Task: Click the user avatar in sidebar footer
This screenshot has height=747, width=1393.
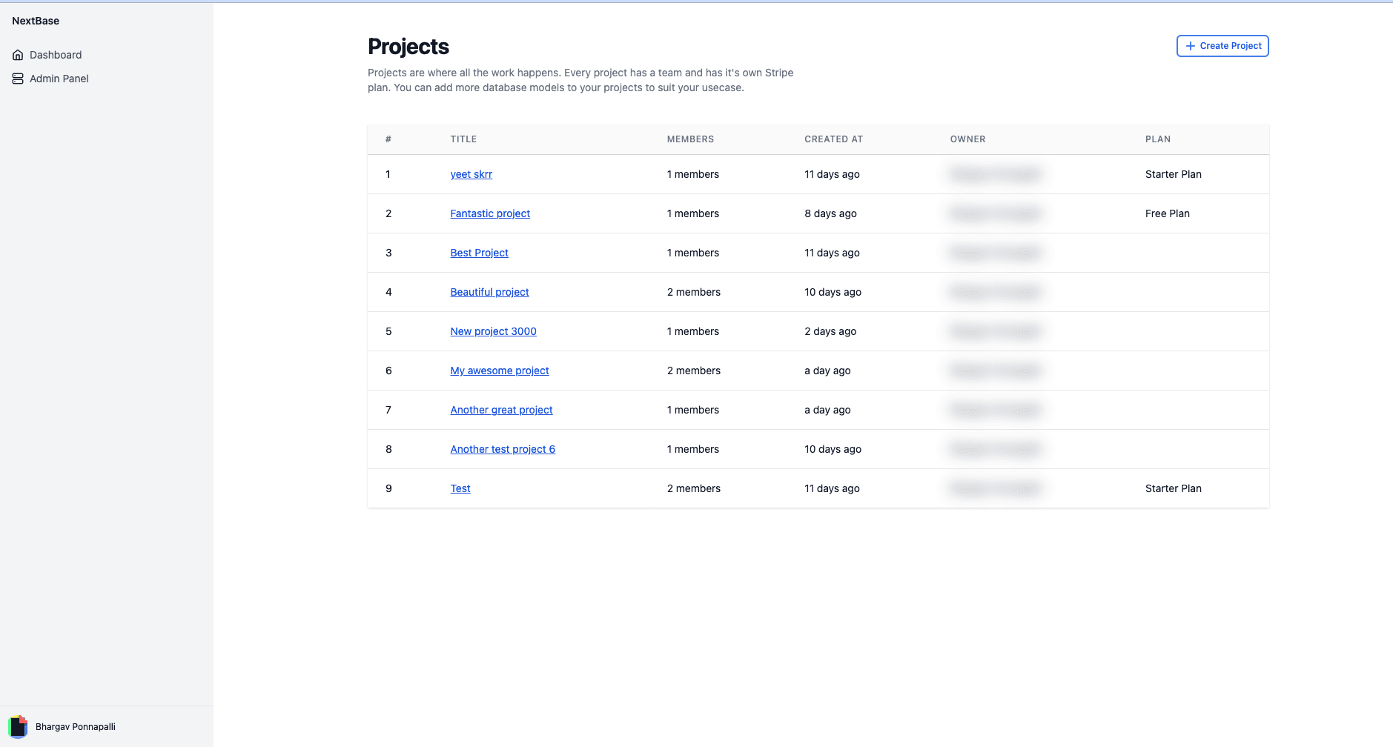Action: point(18,727)
